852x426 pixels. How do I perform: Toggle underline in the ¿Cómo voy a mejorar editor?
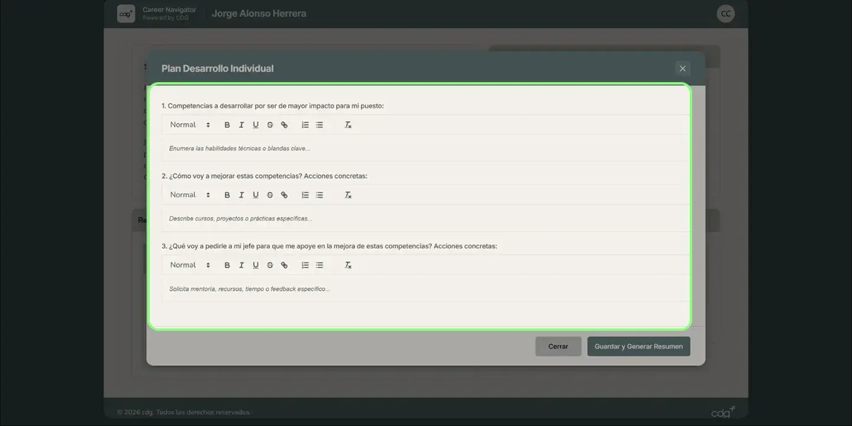[256, 195]
